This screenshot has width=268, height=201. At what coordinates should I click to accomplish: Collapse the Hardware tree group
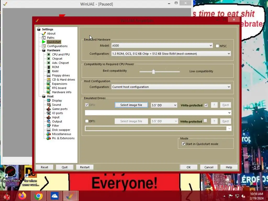44,50
